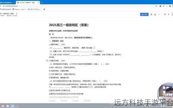Viewport: 173px width, 108px height.
Task: Open the shield permission icon beside share
Action: tap(151, 14)
